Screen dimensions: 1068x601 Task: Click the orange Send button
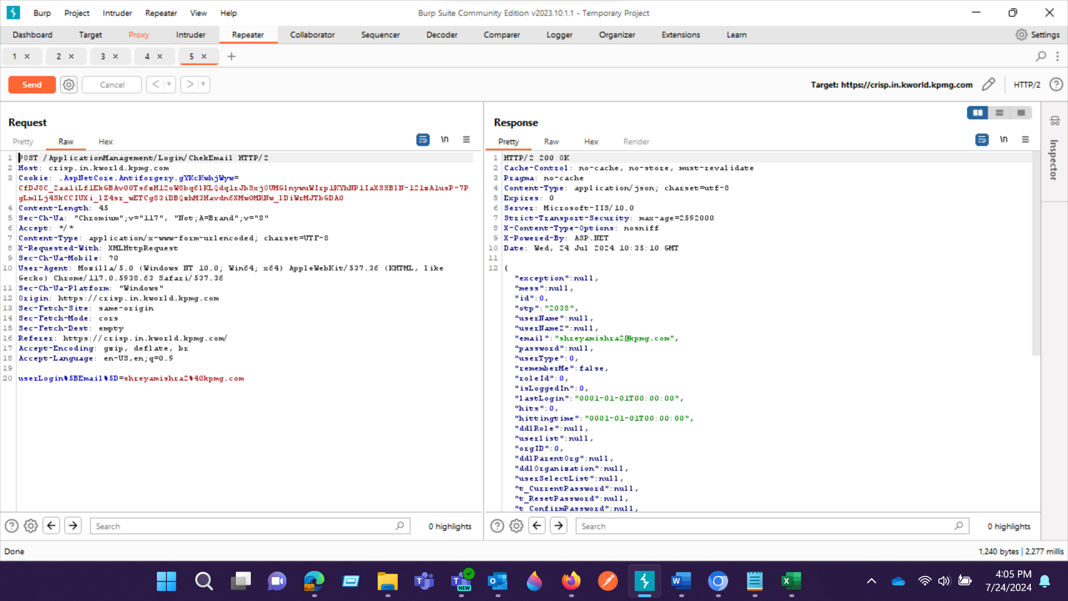(x=32, y=85)
